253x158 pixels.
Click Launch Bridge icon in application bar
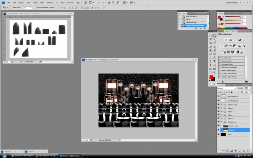[85, 3]
